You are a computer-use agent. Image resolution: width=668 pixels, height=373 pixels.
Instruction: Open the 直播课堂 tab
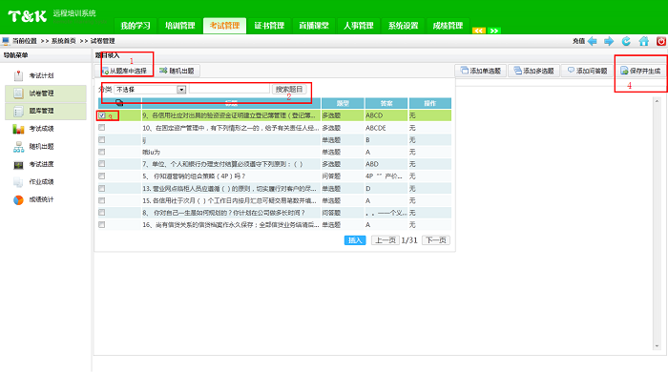coord(314,26)
